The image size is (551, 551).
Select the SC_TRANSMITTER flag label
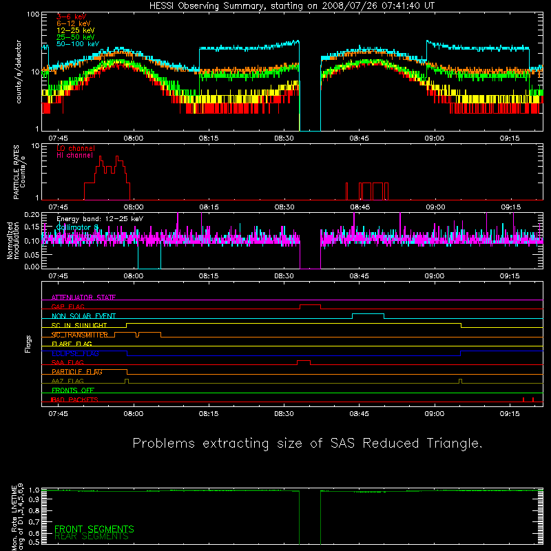pyautogui.click(x=79, y=335)
